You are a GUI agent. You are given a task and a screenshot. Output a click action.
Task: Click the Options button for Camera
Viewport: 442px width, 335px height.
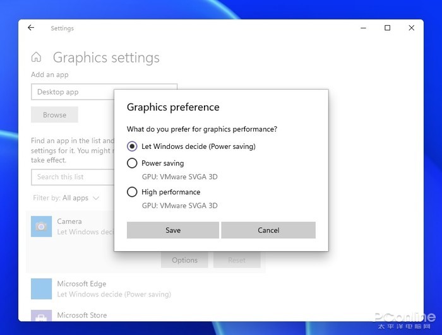tap(184, 260)
